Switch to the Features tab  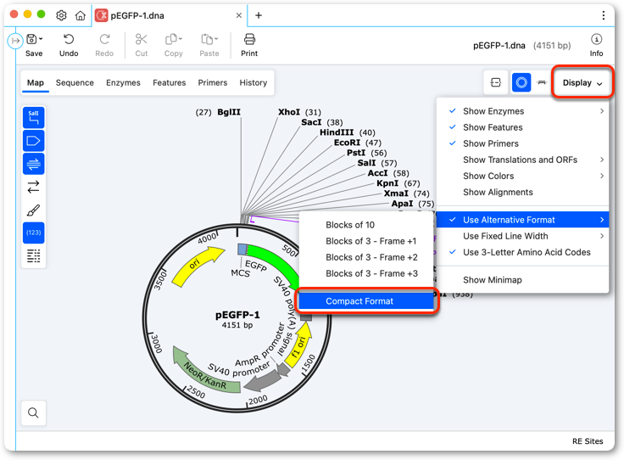coord(170,83)
